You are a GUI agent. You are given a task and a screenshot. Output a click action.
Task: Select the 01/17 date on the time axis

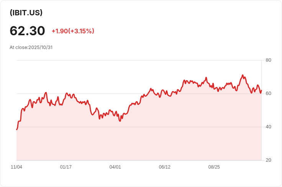point(66,167)
